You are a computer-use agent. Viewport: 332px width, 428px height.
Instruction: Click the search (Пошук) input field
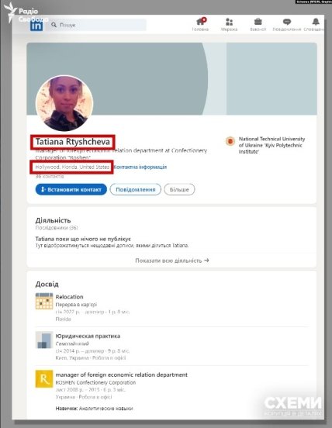[x=98, y=25]
